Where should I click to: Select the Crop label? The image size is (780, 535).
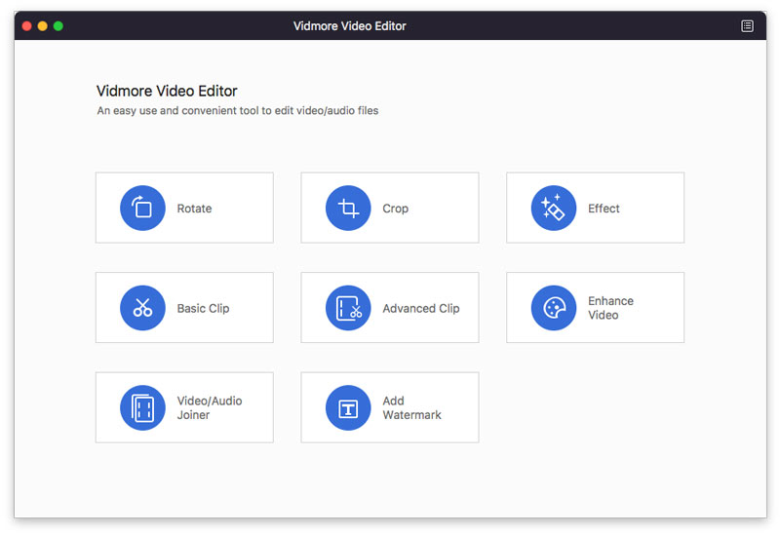click(395, 209)
